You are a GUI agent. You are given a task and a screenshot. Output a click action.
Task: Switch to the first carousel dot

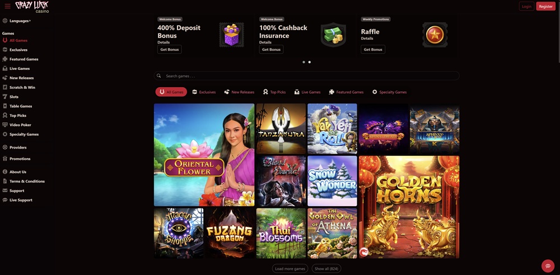click(x=304, y=62)
